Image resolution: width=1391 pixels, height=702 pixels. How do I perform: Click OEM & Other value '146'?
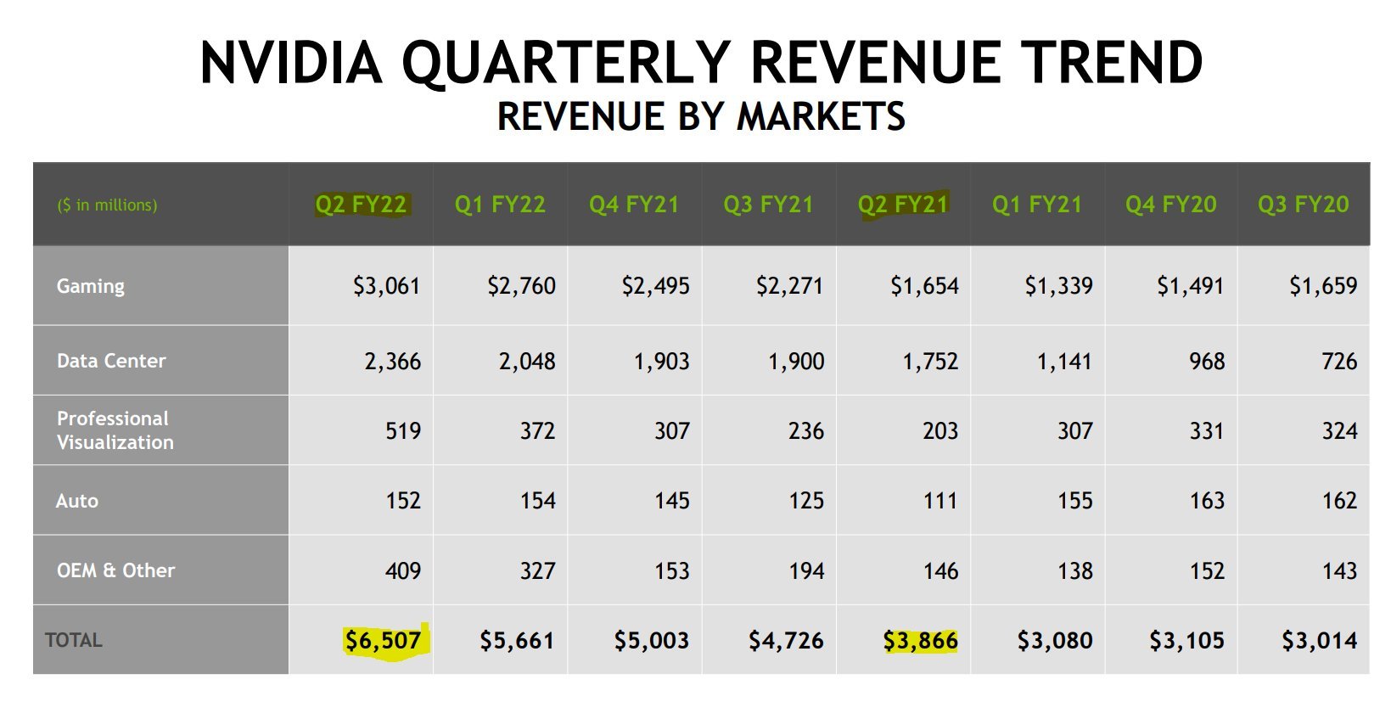click(940, 571)
